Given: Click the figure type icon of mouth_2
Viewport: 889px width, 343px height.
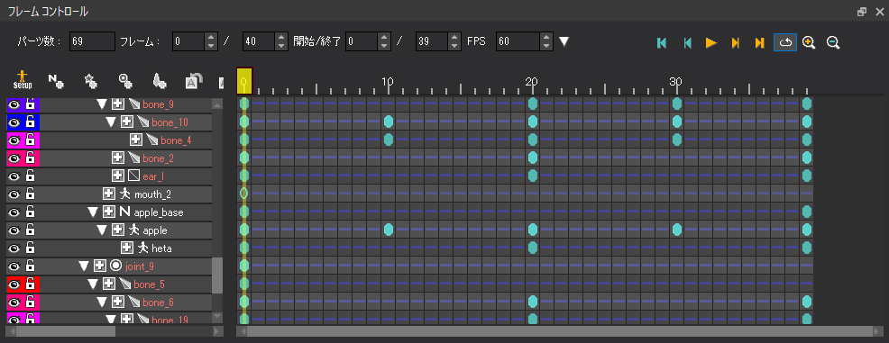Looking at the screenshot, I should 125,194.
